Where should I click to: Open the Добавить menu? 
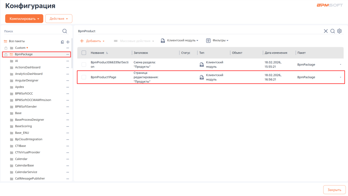92,41
